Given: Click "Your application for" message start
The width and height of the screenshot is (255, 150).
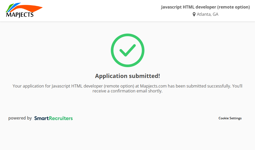Looking at the screenshot, I should tap(32, 86).
